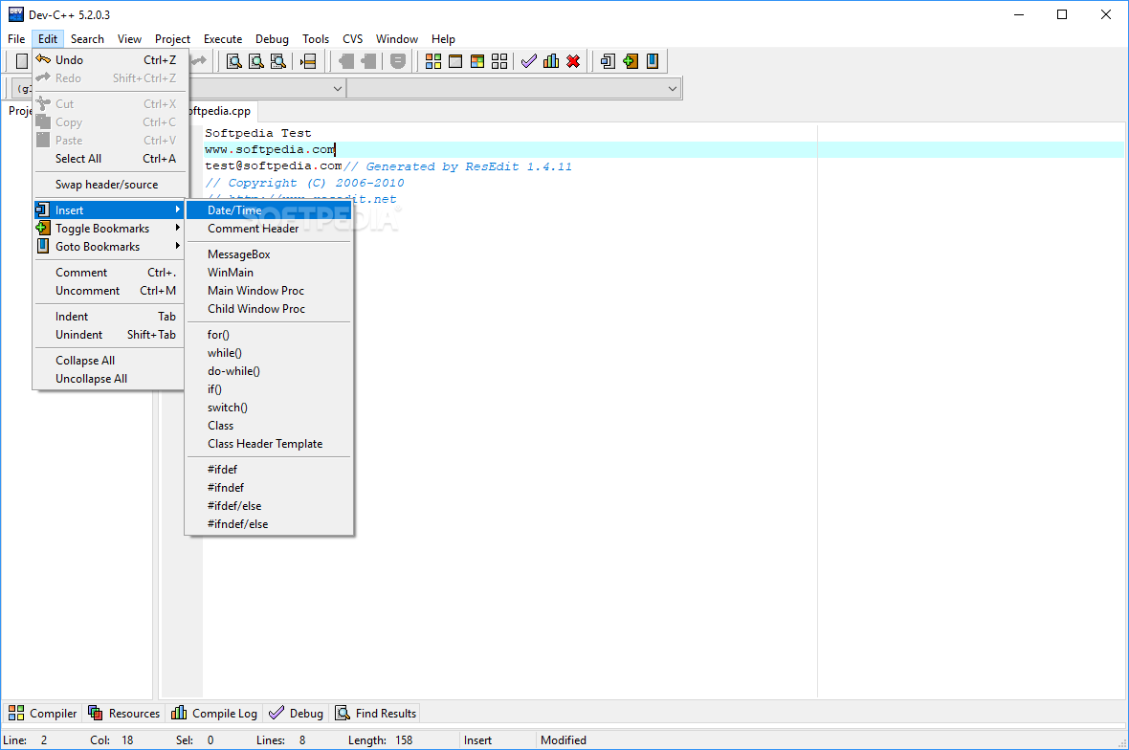Insert a for() loop snippet

(x=269, y=335)
